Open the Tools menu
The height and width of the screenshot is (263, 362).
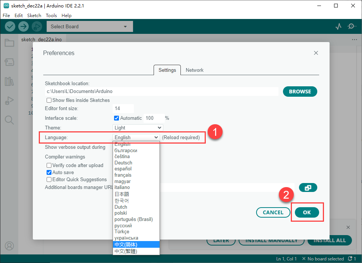51,16
